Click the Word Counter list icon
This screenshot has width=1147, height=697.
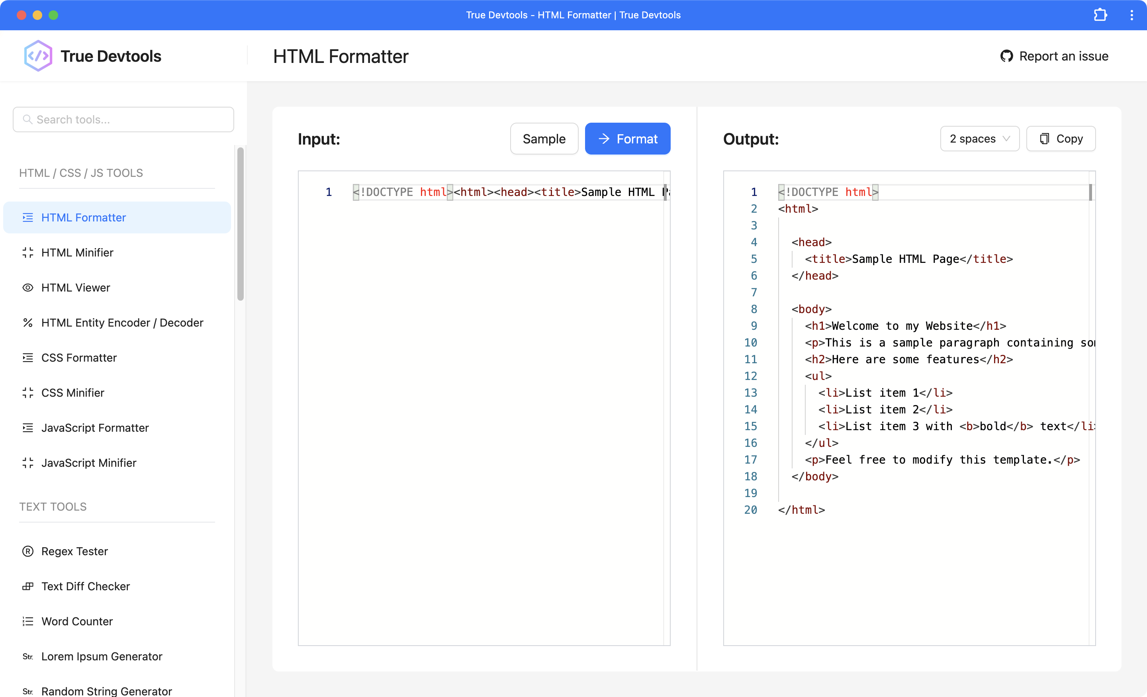pos(28,621)
